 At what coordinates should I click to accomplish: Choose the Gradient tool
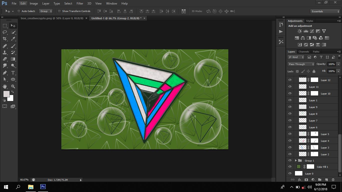coord(13,59)
